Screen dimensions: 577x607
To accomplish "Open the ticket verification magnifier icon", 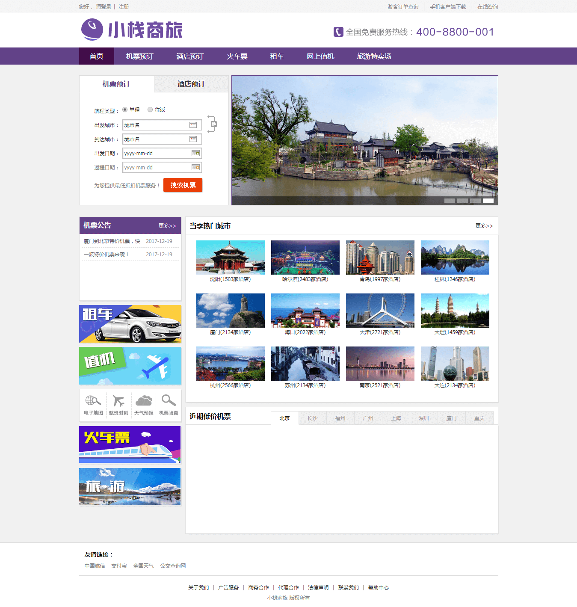I will tap(169, 401).
